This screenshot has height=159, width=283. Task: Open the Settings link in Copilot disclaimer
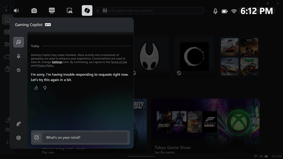point(57,62)
